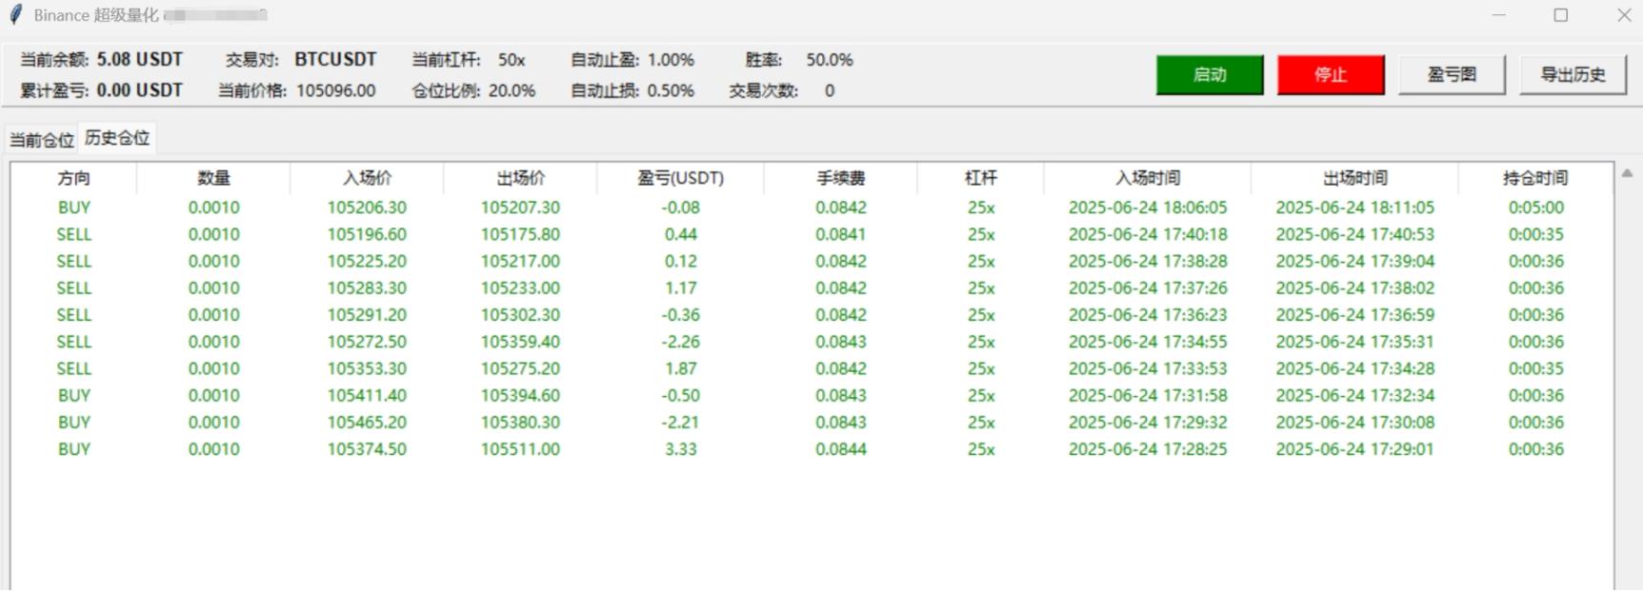Click the position ratio 20.0% value
Screen dimensions: 1643x591
coord(512,90)
